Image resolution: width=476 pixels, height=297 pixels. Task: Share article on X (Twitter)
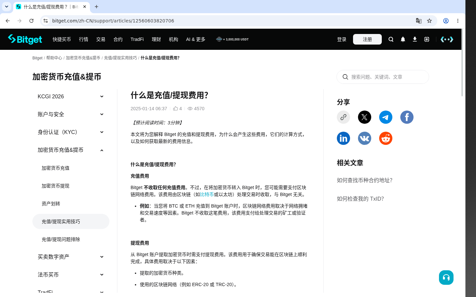365,117
